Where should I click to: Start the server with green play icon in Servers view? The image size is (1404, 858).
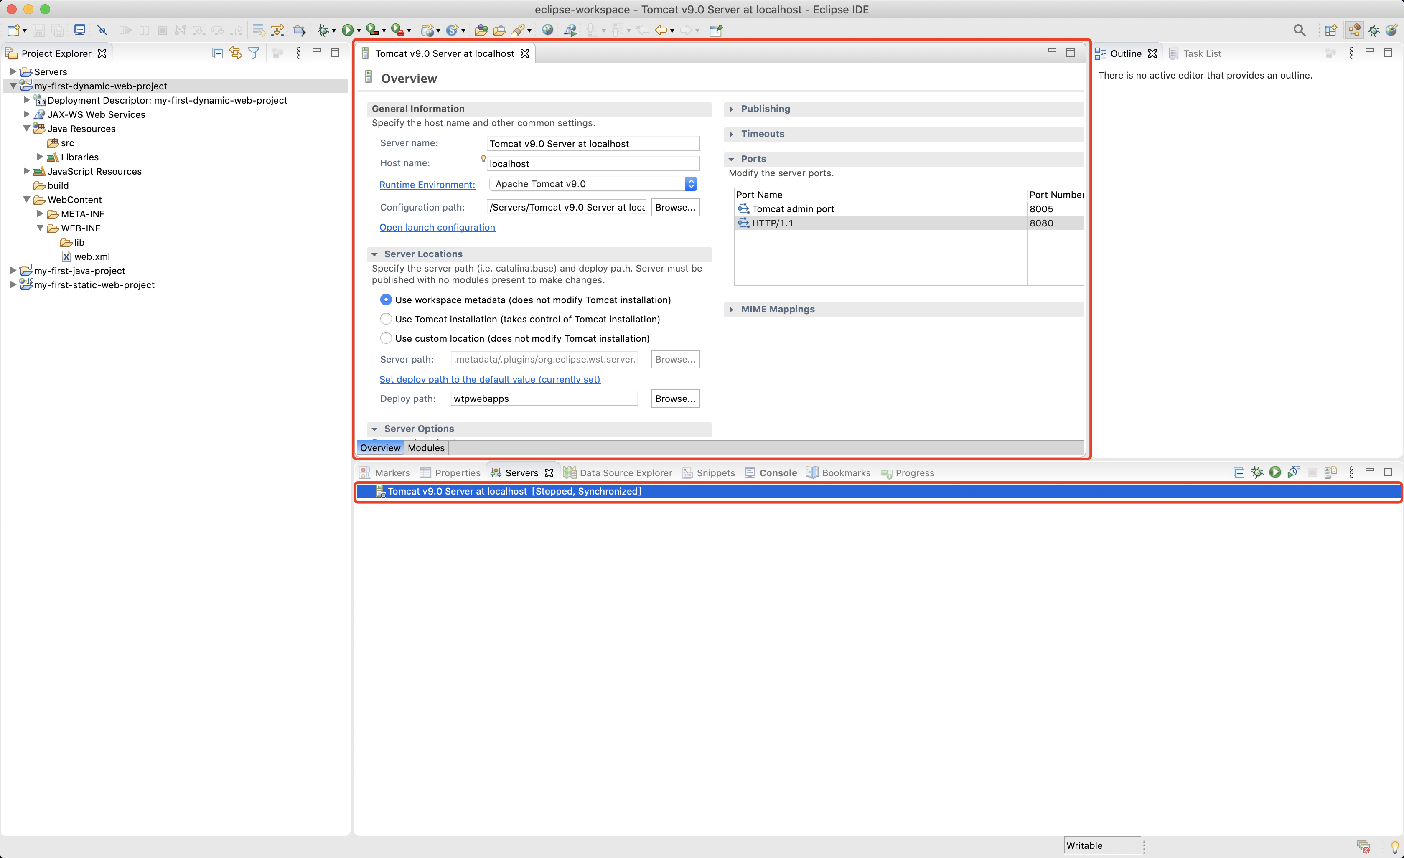pos(1275,472)
